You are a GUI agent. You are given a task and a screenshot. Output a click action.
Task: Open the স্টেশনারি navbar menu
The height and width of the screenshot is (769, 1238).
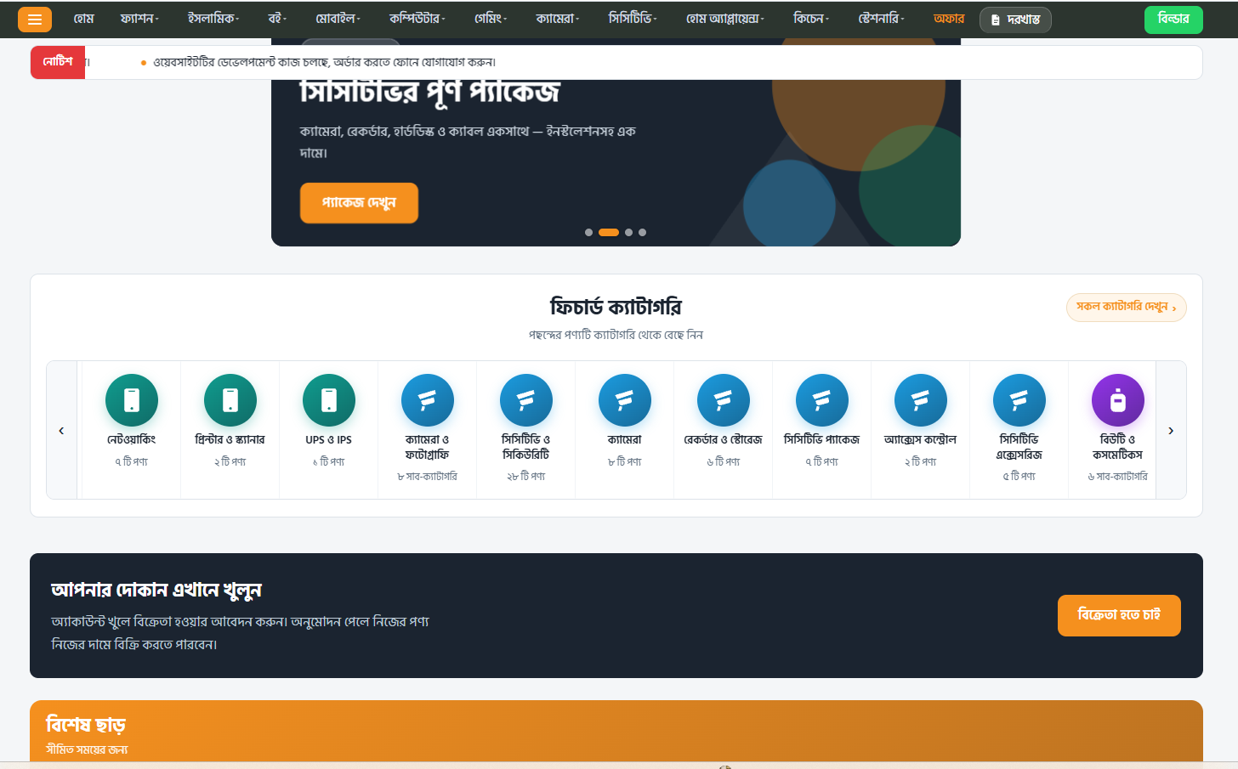(882, 19)
